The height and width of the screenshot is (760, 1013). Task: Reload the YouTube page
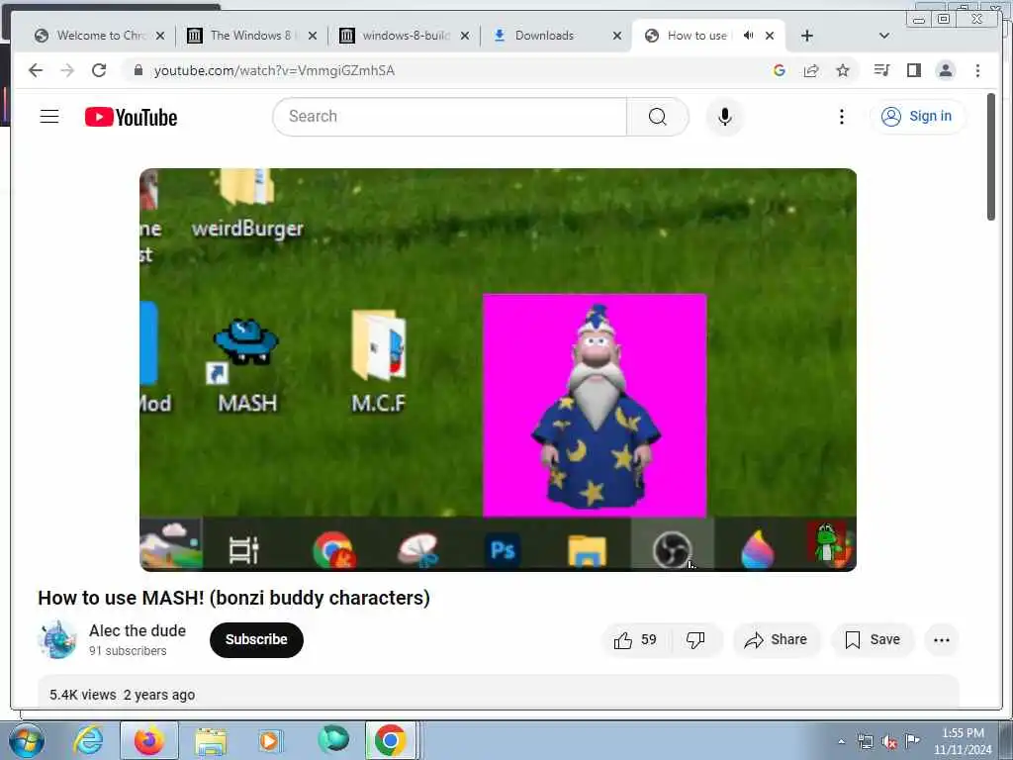pyautogui.click(x=99, y=70)
